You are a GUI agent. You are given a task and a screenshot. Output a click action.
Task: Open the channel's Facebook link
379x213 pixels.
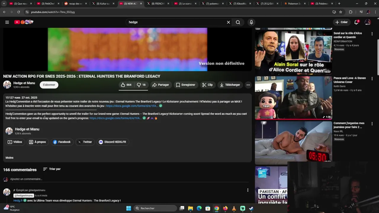(62, 142)
